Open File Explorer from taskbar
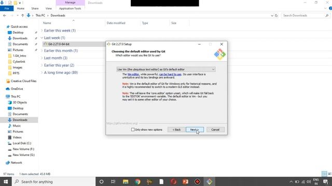This screenshot has width=332, height=186. tap(126, 181)
